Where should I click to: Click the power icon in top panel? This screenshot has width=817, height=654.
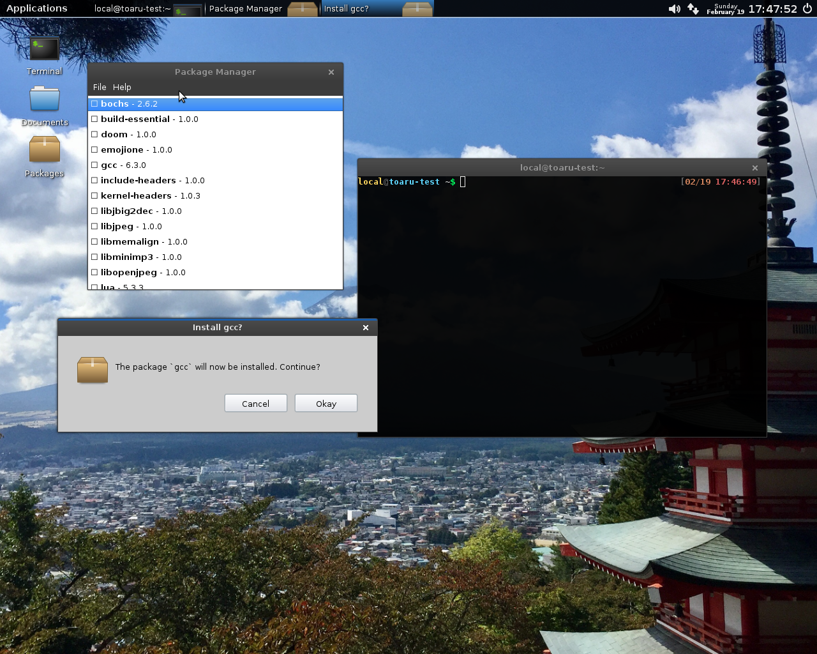[x=807, y=9]
